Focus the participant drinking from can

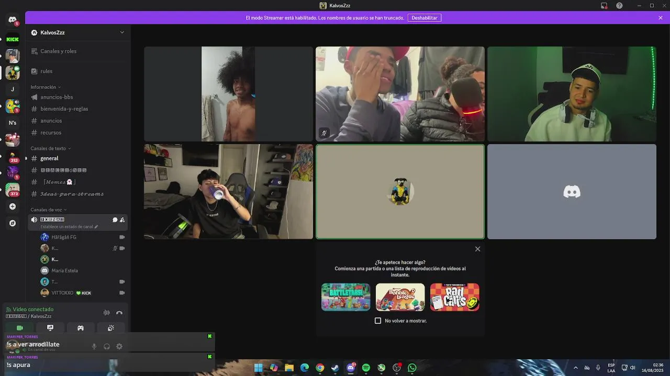point(228,192)
